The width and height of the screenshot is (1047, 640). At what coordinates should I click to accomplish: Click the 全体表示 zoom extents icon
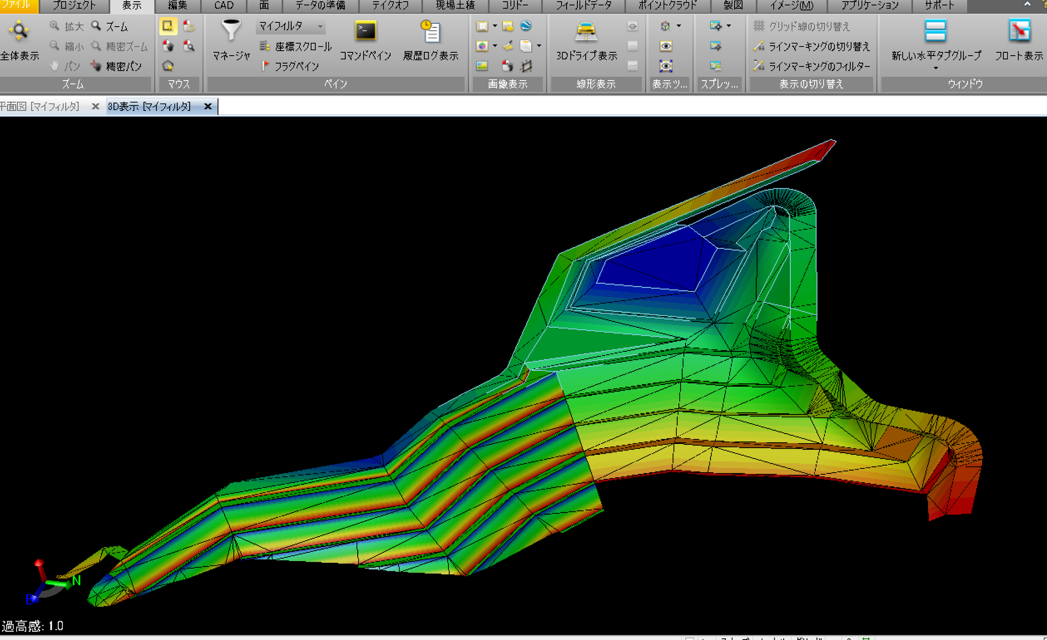pyautogui.click(x=19, y=31)
